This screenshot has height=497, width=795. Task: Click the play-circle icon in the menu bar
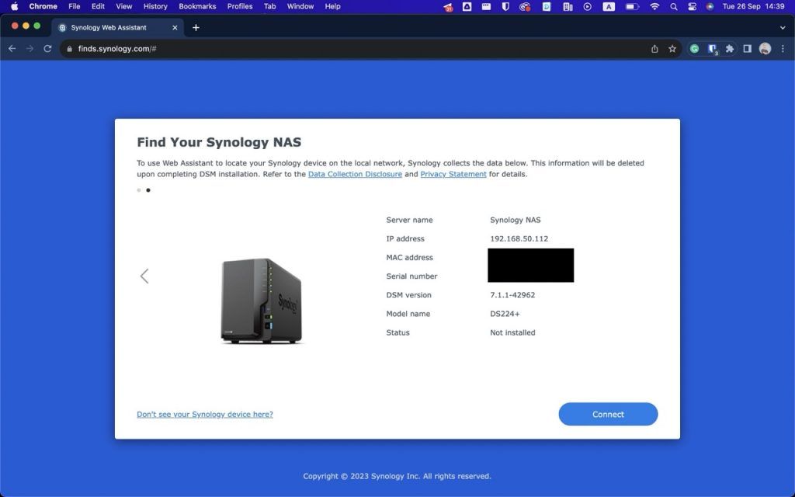pos(587,6)
